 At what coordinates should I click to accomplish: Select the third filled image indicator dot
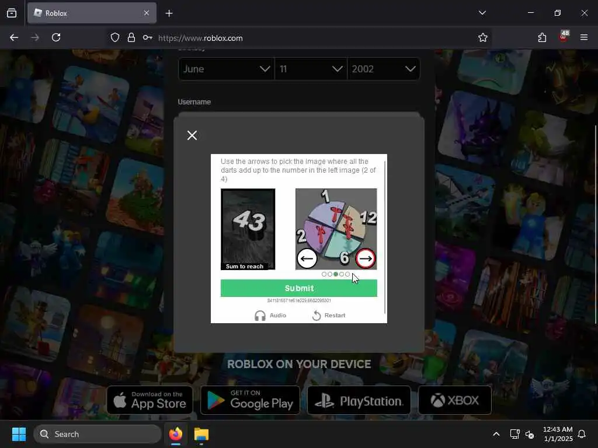pyautogui.click(x=336, y=274)
